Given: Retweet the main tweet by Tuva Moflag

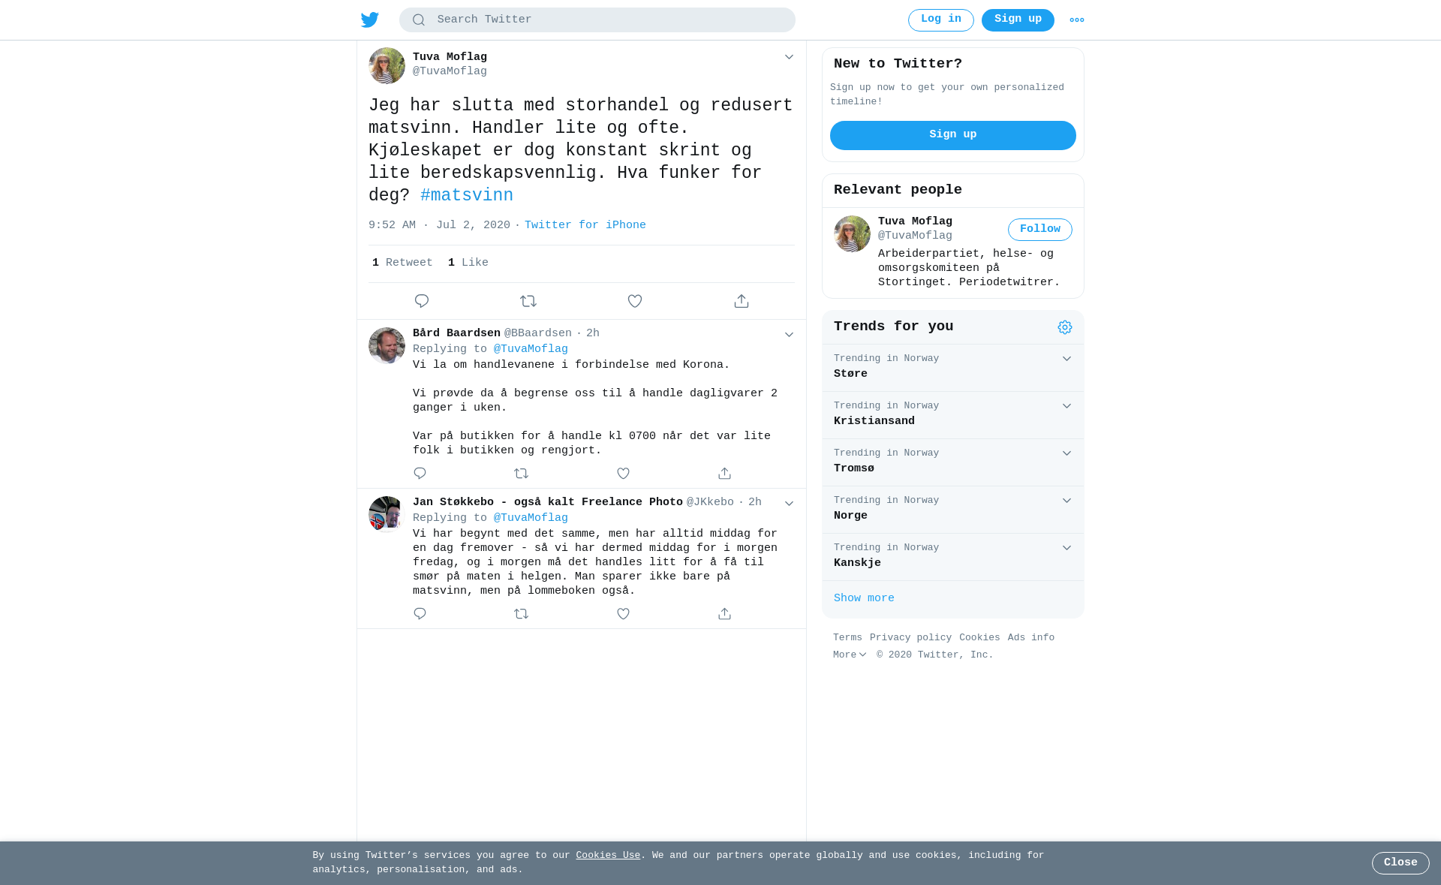Looking at the screenshot, I should click(528, 301).
